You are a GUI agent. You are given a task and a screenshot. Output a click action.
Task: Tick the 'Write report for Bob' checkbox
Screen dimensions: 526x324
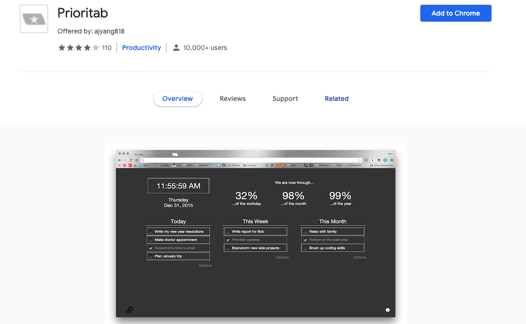[x=228, y=232]
